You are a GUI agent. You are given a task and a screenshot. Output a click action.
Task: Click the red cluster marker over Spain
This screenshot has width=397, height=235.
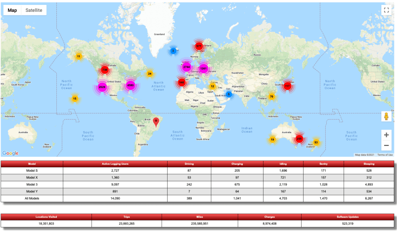181,83
